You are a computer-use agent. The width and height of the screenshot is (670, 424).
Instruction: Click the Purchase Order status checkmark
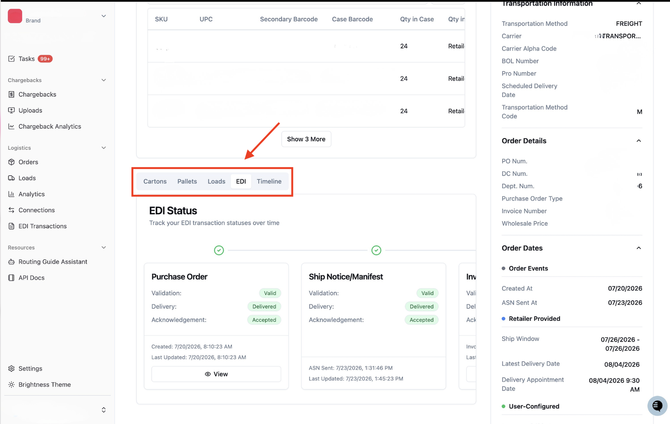pyautogui.click(x=219, y=250)
